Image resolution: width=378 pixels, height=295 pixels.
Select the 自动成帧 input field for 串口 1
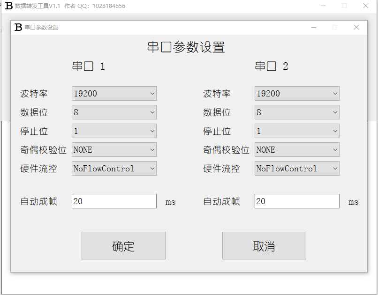point(113,201)
